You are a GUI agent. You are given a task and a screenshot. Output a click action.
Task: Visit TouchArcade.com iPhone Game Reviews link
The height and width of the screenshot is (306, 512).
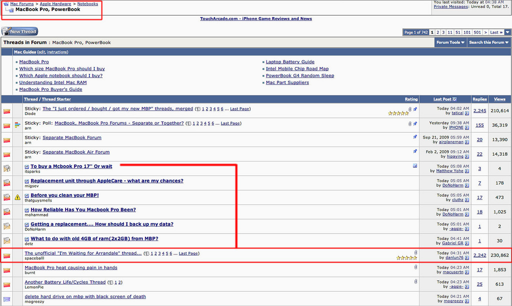[x=256, y=18]
